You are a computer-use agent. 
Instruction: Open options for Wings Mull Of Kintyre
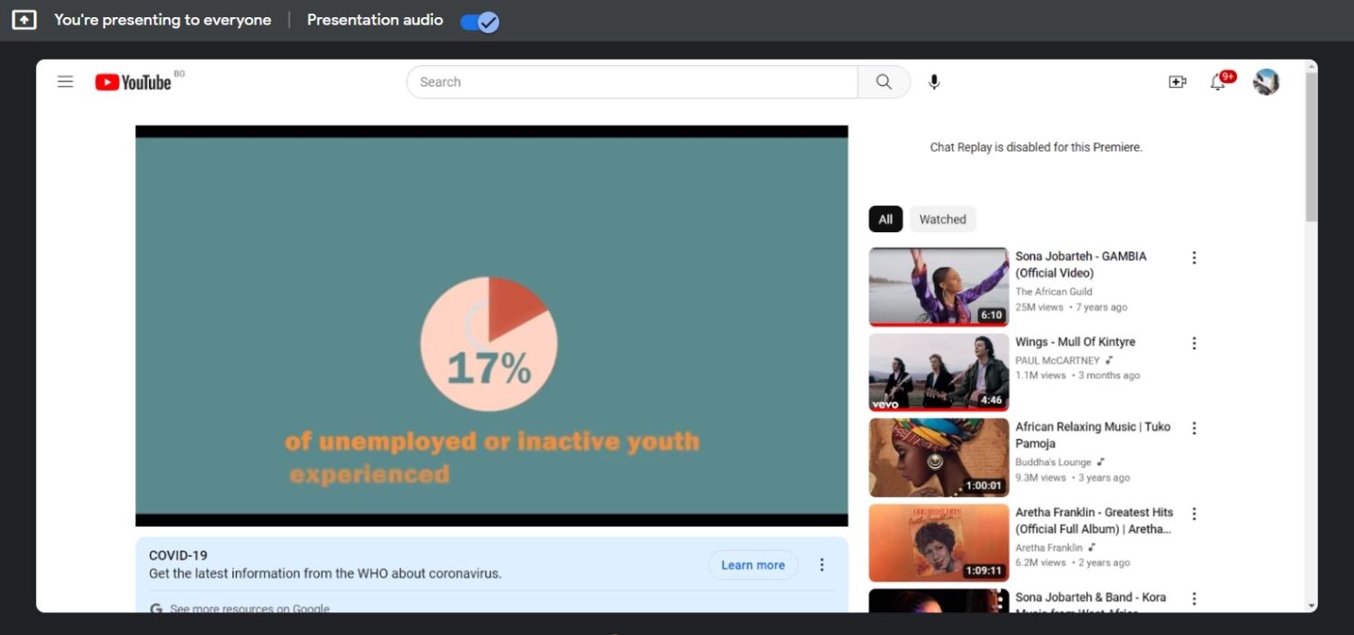(1194, 343)
